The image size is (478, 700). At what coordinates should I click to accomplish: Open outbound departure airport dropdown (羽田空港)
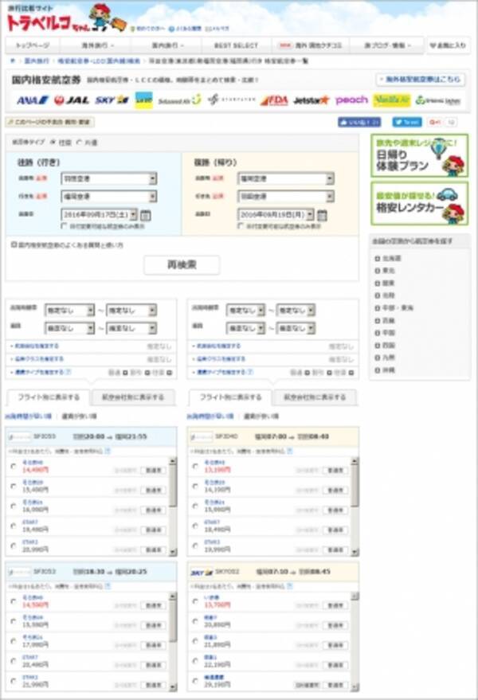point(109,178)
